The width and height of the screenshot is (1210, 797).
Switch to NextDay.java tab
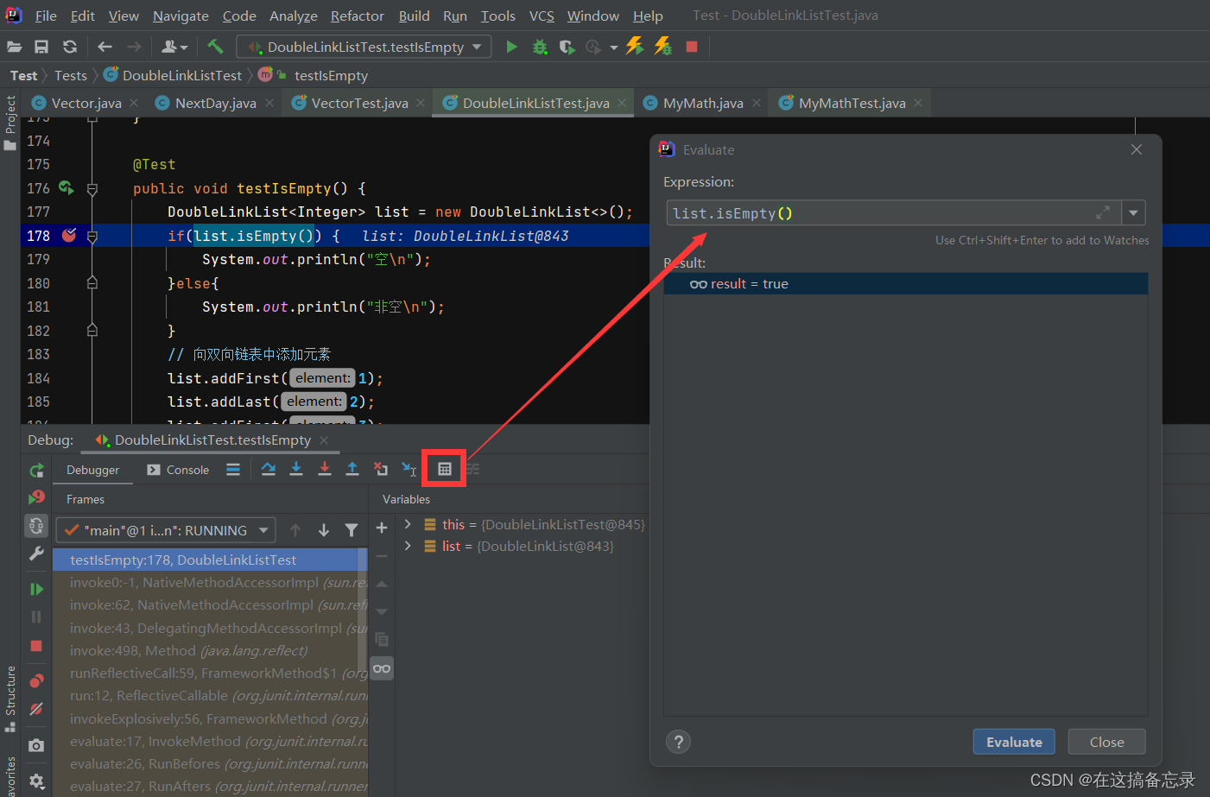coord(215,103)
